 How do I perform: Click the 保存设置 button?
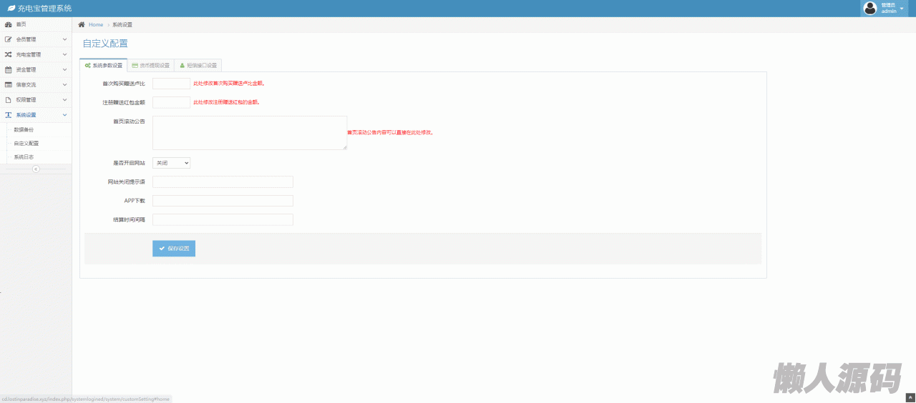(x=174, y=248)
